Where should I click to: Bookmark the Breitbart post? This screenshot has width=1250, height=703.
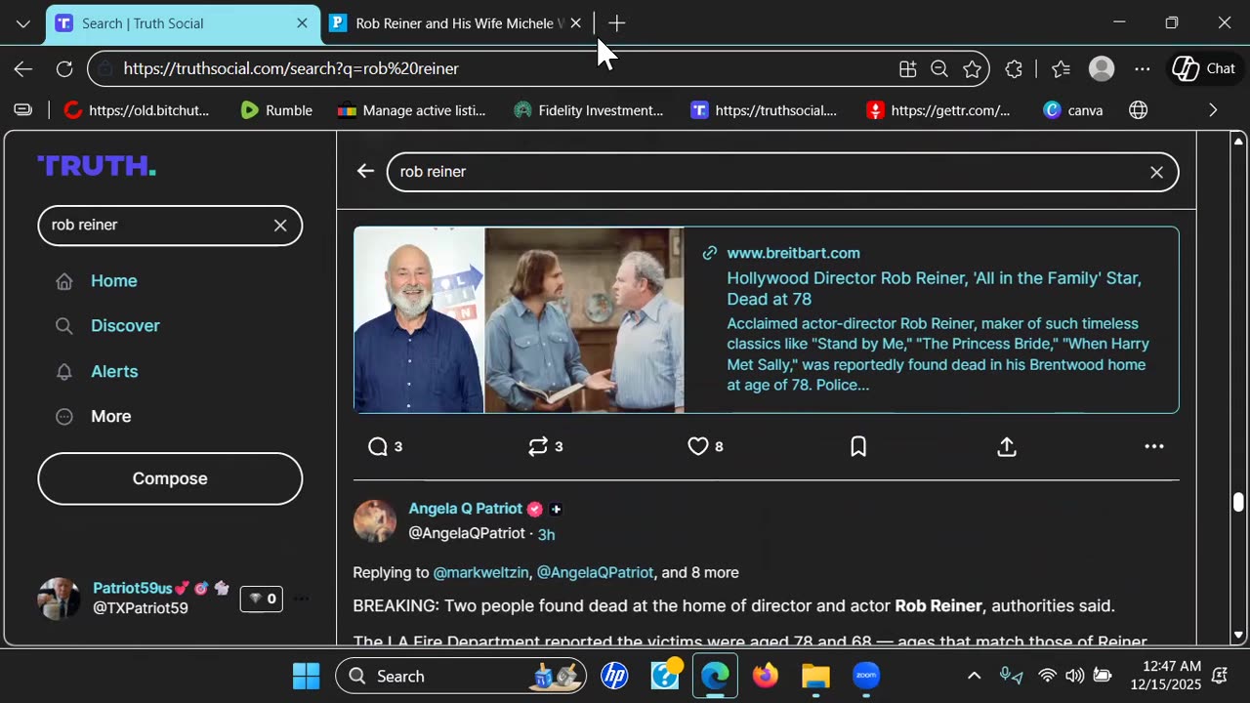[858, 446]
